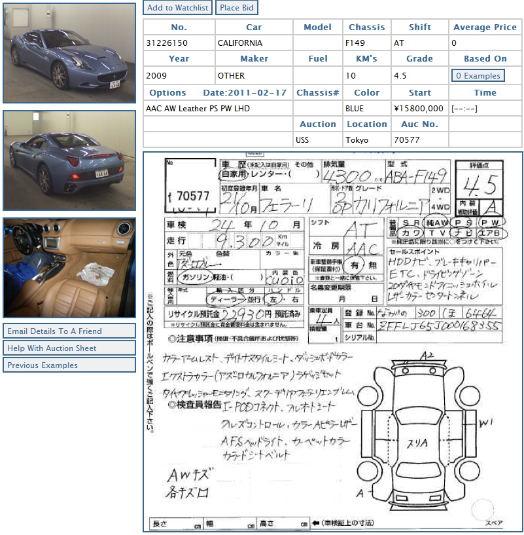Select the Start header

420,93
